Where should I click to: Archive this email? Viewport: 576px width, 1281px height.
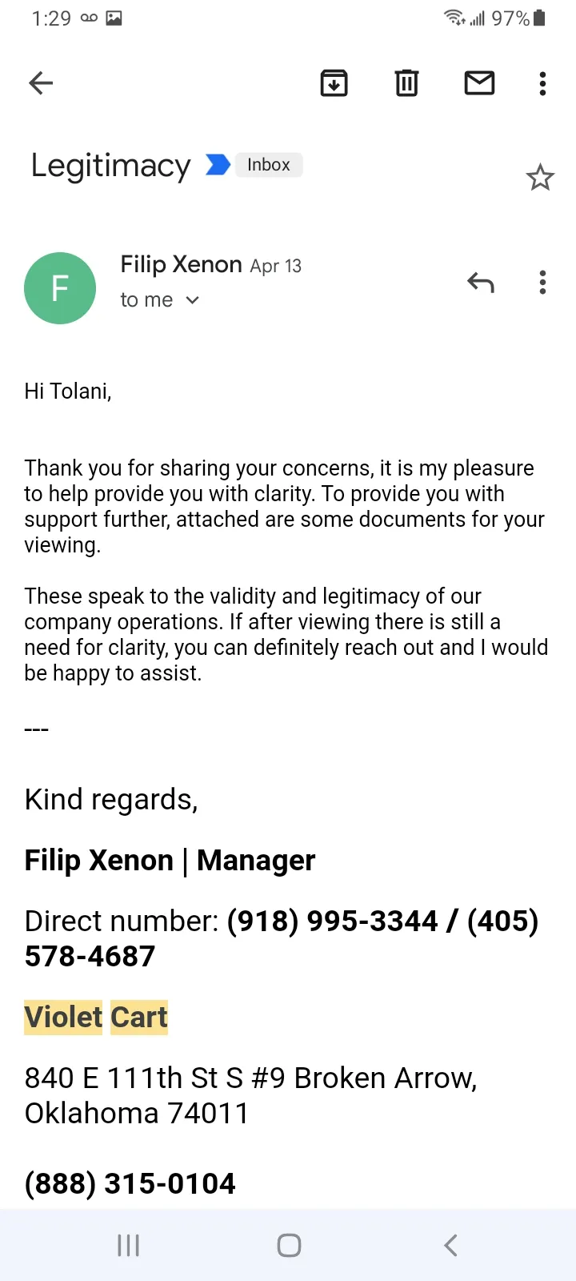(334, 82)
